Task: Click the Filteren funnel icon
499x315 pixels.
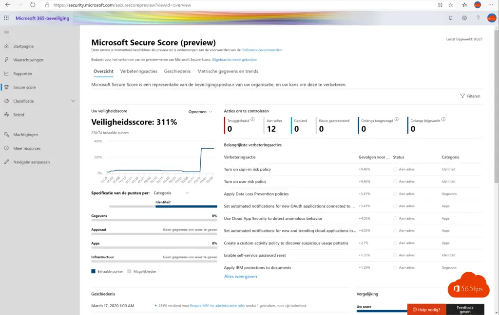Action: (462, 96)
